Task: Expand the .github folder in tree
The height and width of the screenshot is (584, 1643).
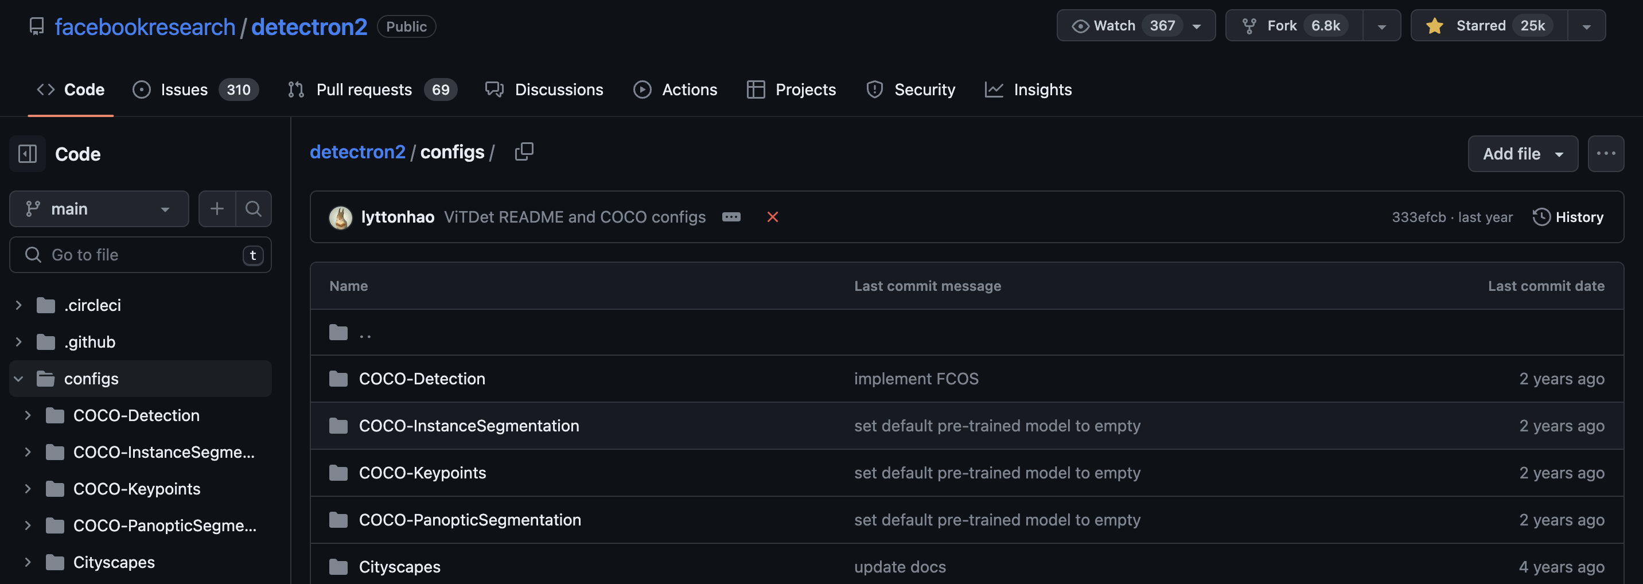Action: tap(18, 342)
